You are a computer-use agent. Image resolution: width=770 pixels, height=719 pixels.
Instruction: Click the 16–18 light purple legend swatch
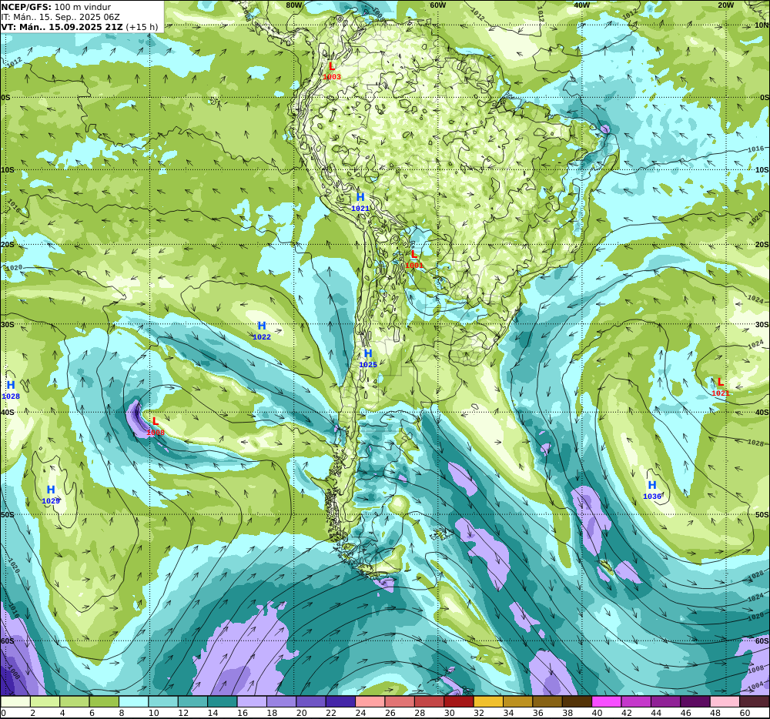tap(252, 701)
